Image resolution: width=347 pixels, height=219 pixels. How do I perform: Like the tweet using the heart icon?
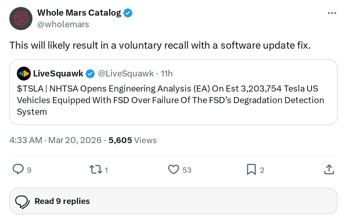click(173, 169)
